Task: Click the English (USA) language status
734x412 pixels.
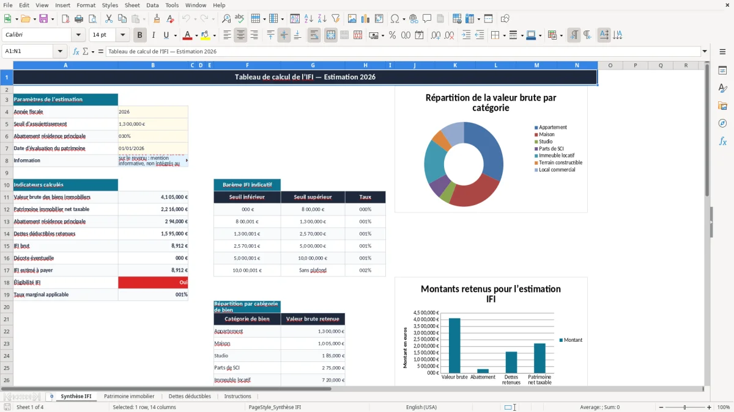Action: pyautogui.click(x=421, y=407)
